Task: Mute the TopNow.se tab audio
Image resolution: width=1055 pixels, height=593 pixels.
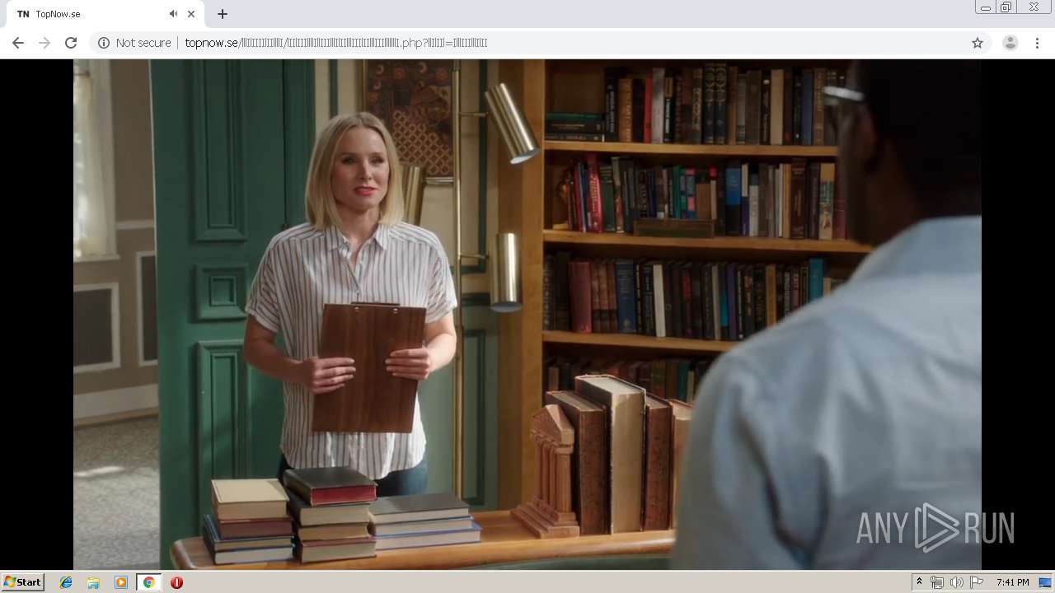Action: click(173, 14)
